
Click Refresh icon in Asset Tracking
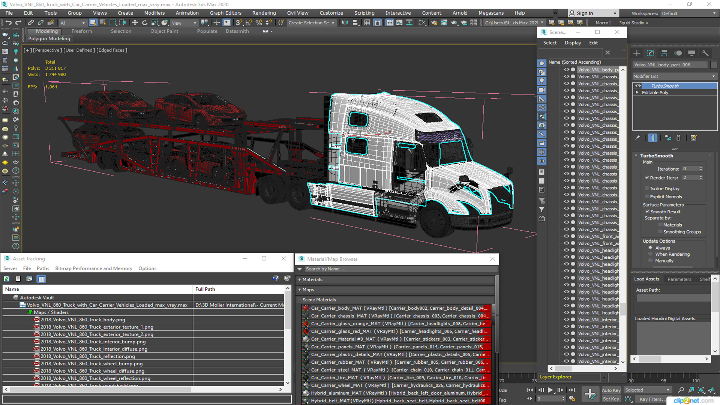6,279
